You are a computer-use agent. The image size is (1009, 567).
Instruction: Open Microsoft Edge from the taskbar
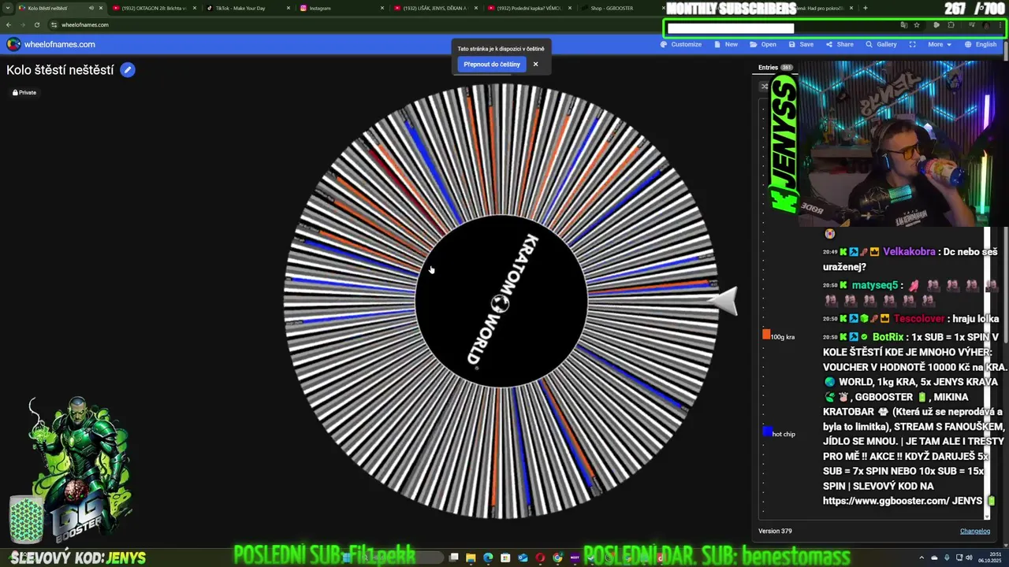488,558
